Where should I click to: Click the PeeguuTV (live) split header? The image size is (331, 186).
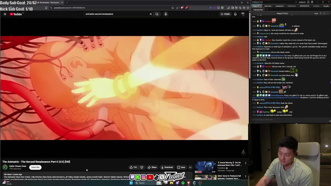(x=282, y=13)
